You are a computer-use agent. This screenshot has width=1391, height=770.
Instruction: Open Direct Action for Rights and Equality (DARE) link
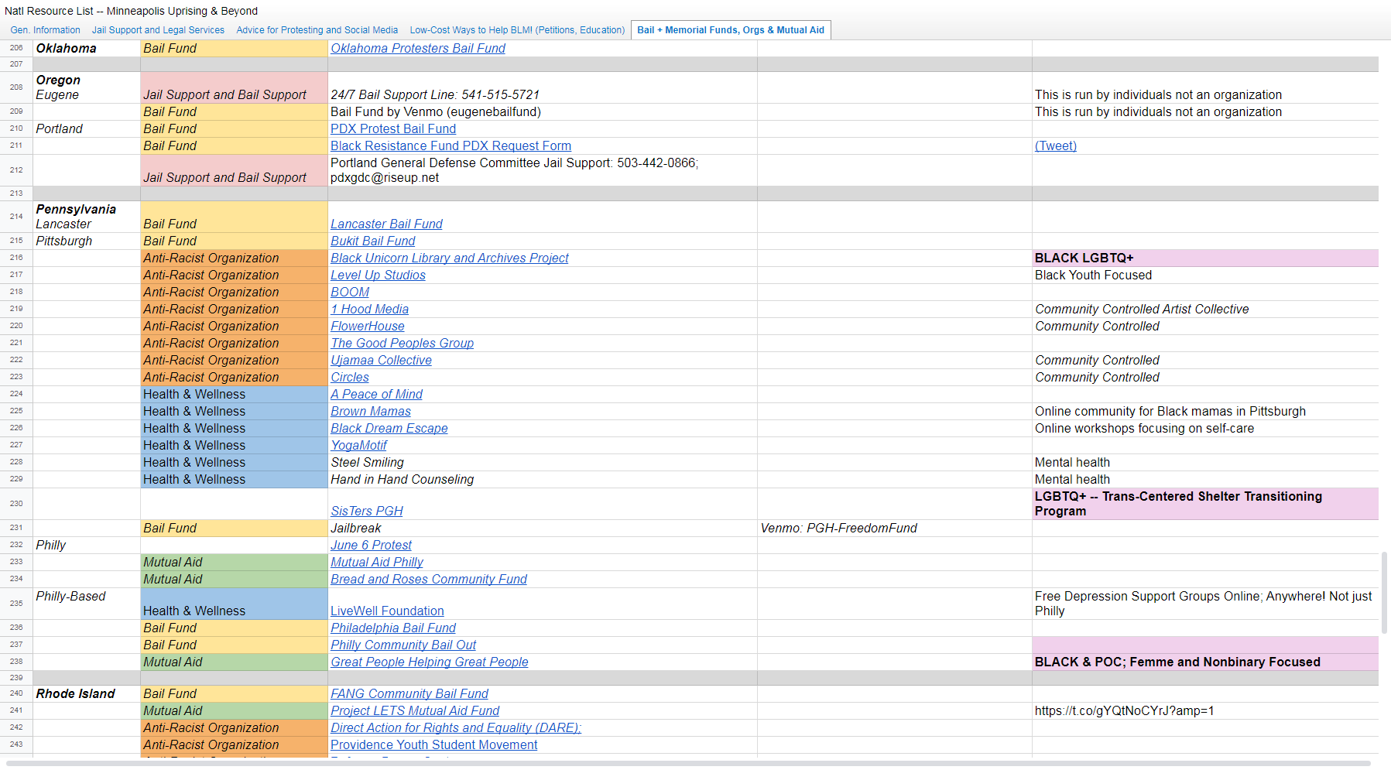[456, 727]
